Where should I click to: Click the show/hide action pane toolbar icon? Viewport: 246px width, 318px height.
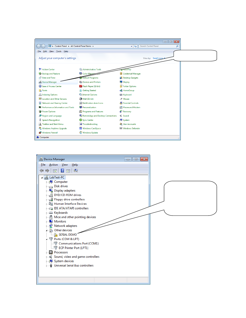coord(68,171)
